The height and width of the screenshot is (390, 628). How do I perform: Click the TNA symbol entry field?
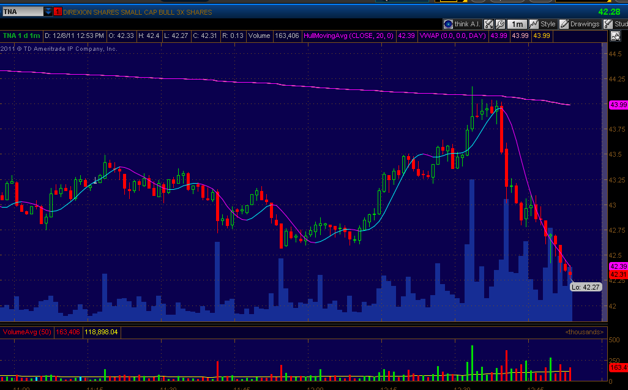coord(23,12)
